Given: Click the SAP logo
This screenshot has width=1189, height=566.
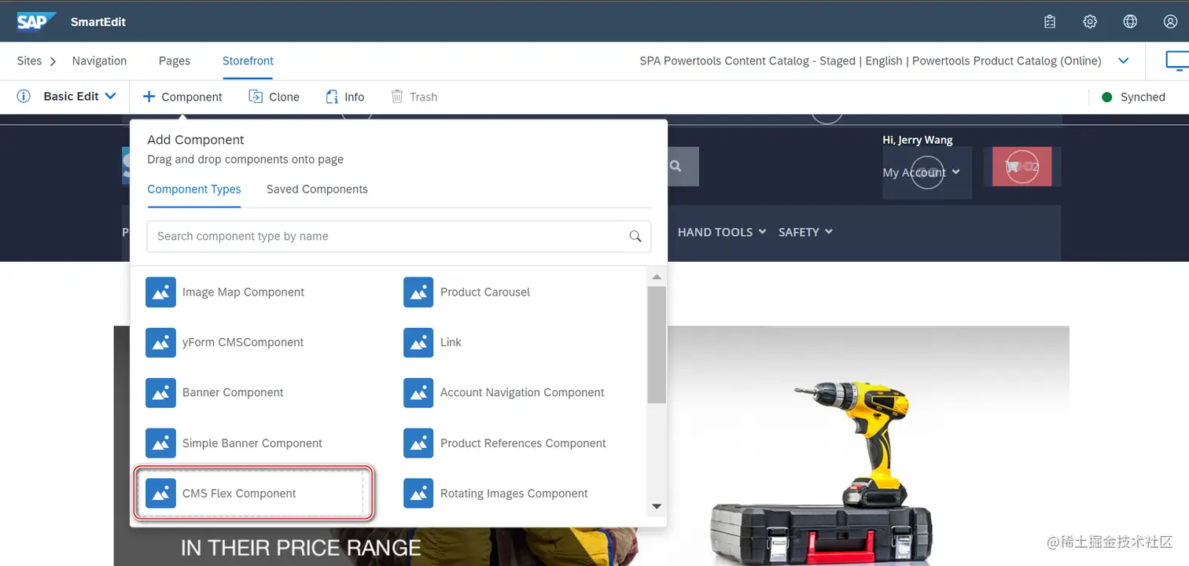Looking at the screenshot, I should [x=37, y=21].
